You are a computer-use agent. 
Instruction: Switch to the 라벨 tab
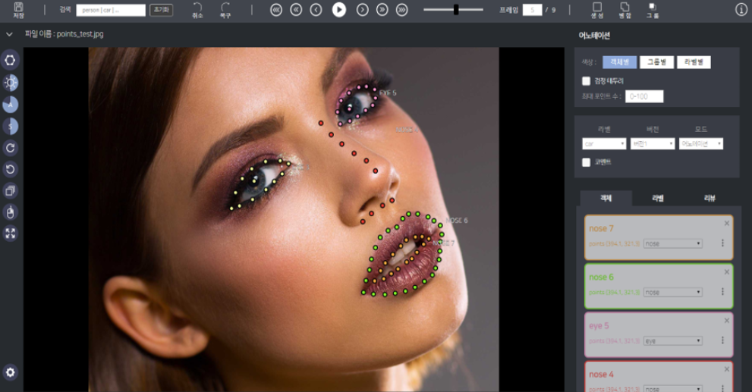657,199
